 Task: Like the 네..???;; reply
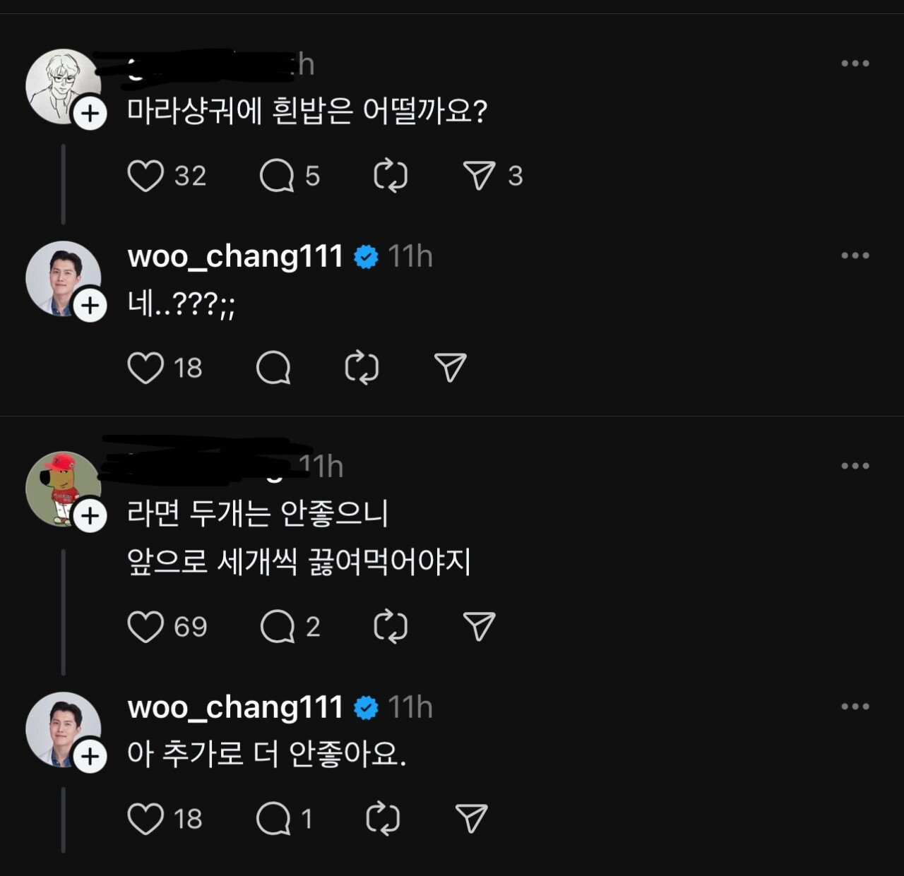tap(145, 368)
